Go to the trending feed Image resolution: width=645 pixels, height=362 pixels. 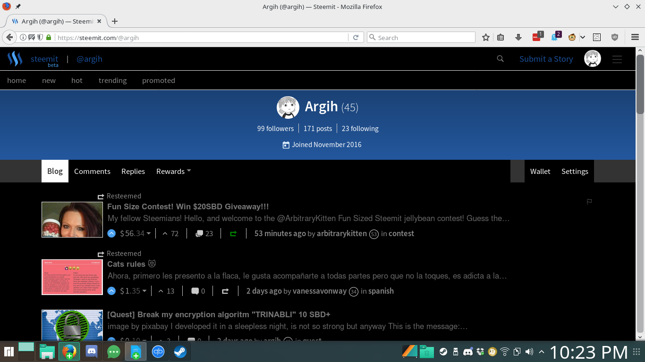pos(112,80)
